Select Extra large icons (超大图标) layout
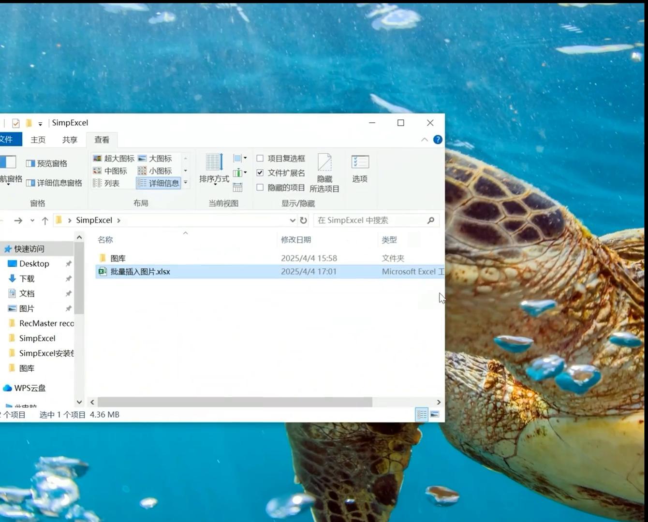This screenshot has width=648, height=522. [x=114, y=159]
